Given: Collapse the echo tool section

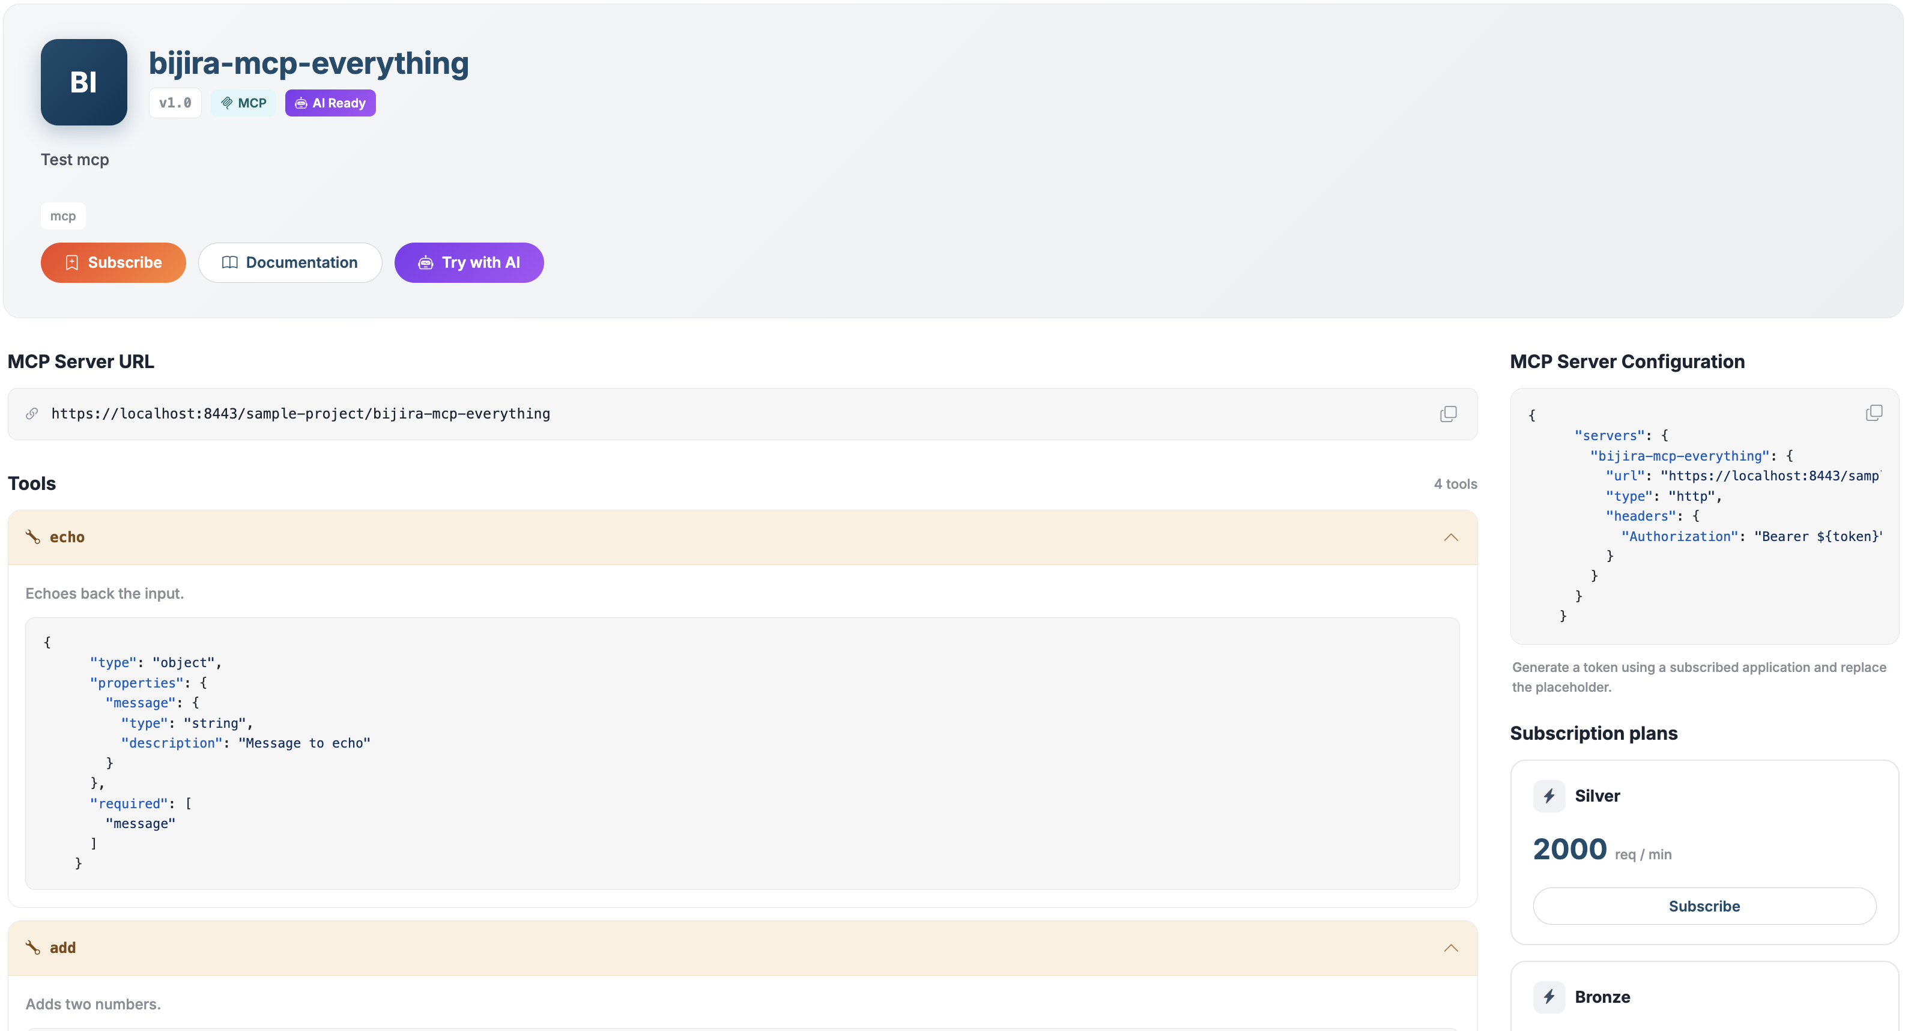Looking at the screenshot, I should tap(1451, 537).
